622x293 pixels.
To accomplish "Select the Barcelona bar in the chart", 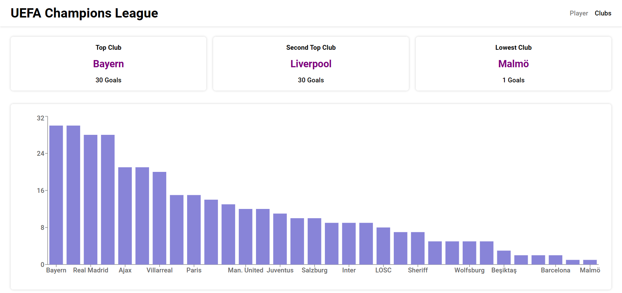I will [x=556, y=260].
